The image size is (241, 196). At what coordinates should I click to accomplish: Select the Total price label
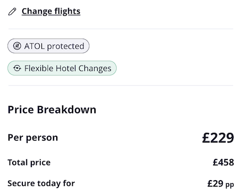coord(29,163)
